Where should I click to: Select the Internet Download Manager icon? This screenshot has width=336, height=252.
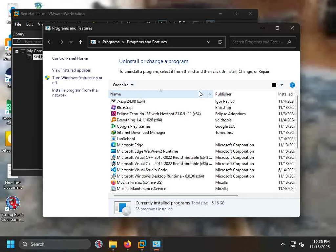pos(113,132)
